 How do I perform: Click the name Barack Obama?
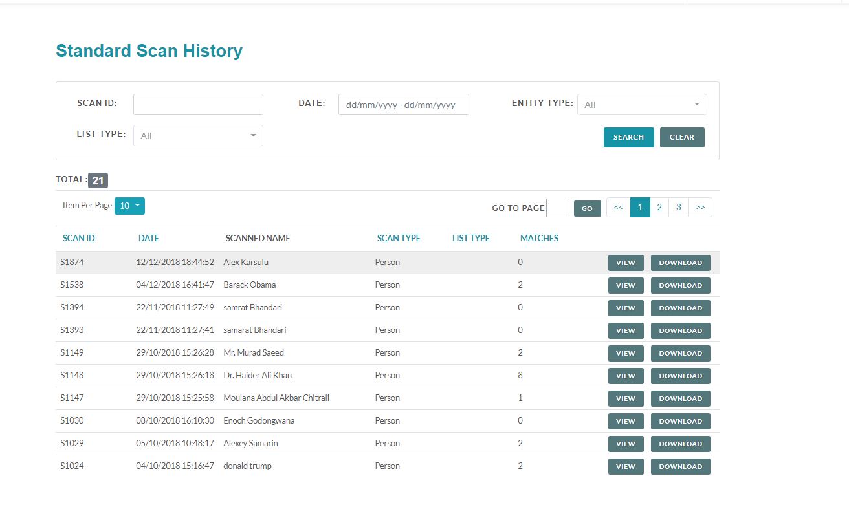point(250,285)
